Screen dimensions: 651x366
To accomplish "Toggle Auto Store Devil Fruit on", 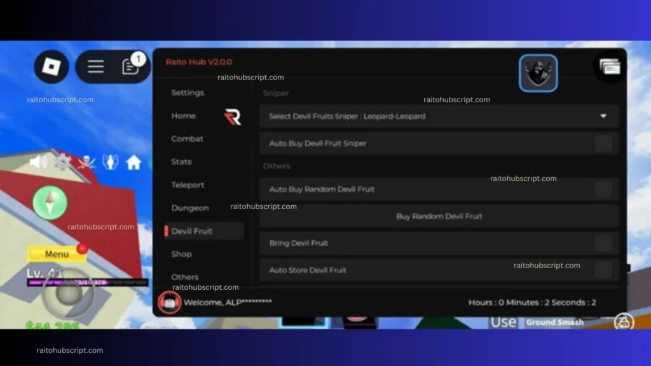I will (x=603, y=270).
